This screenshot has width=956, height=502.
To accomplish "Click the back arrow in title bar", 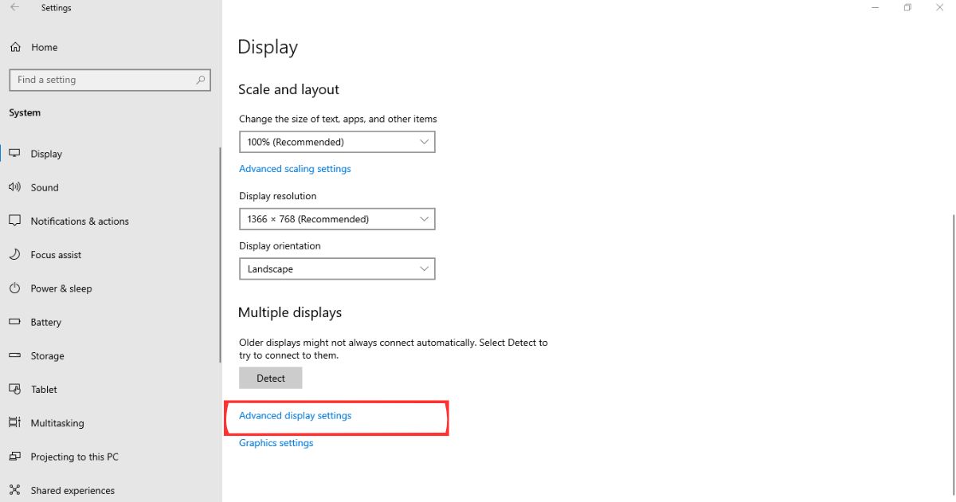I will pos(14,8).
